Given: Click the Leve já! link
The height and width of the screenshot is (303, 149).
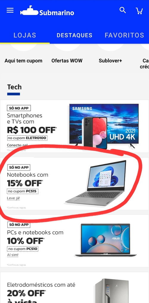Looking at the screenshot, I should pyautogui.click(x=13, y=198).
